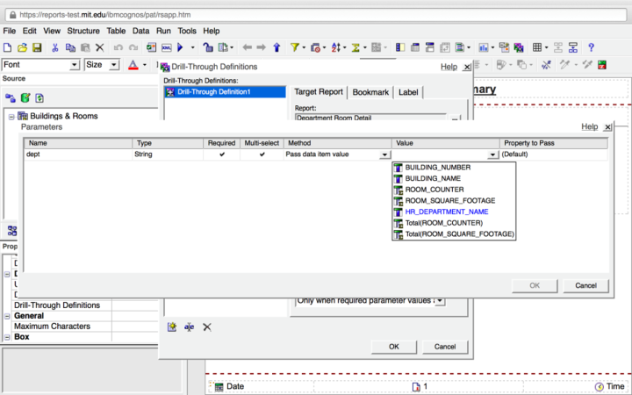Click the Run Report play icon
This screenshot has height=395, width=632.
tap(180, 47)
